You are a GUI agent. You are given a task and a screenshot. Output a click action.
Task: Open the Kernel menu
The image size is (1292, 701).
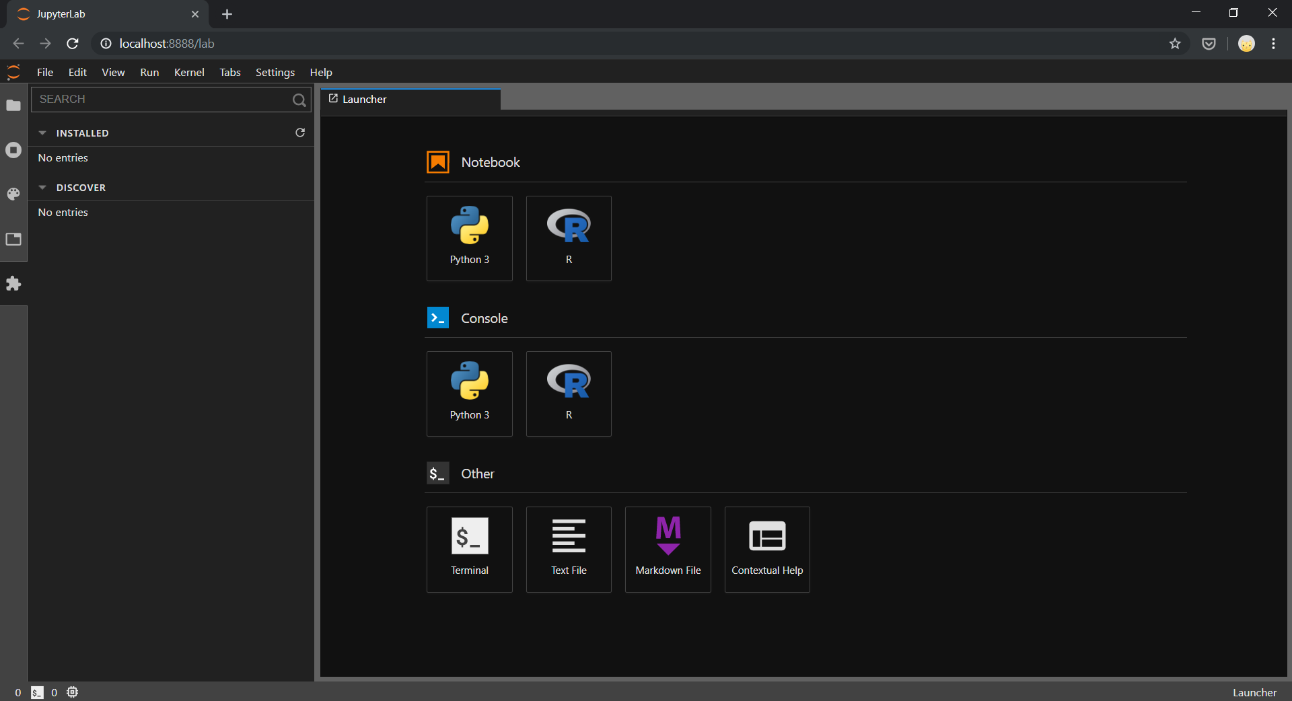(x=189, y=72)
